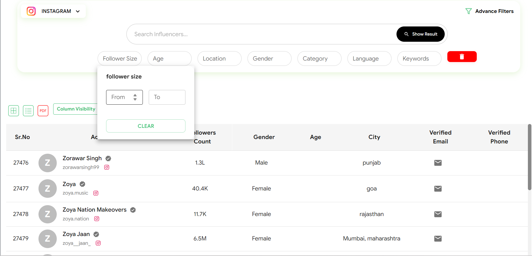532x256 pixels.
Task: Switch to list view icon
Action: click(x=28, y=111)
